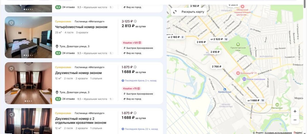Click 4 гостя detail on Четырёхместный номер card
Image resolution: width=307 pixels, height=134 pixels.
coord(69,33)
